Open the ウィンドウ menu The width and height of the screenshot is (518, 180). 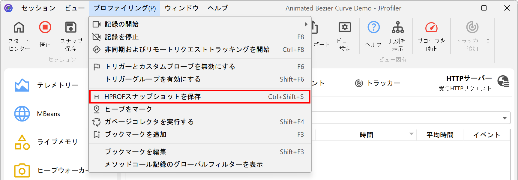pyautogui.click(x=181, y=8)
